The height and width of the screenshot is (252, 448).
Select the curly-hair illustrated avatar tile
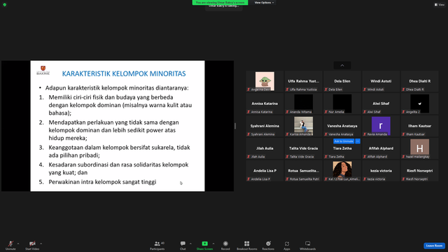342,171
